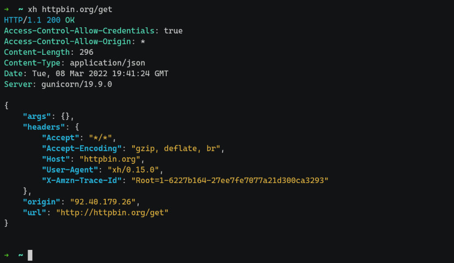Click the "application/json" content type value
Image resolution: width=454 pixels, height=263 pixels.
pos(107,62)
